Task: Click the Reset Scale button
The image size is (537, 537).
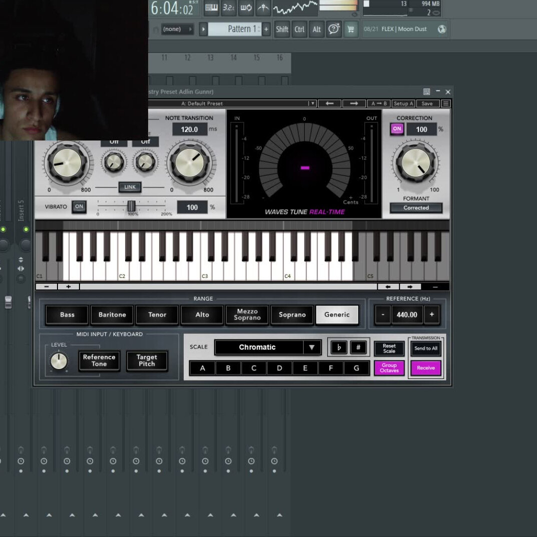Action: pos(389,348)
